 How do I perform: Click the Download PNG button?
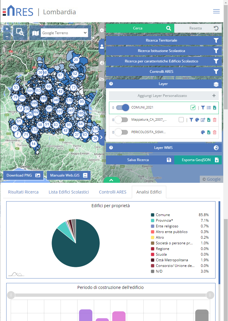click(x=23, y=175)
